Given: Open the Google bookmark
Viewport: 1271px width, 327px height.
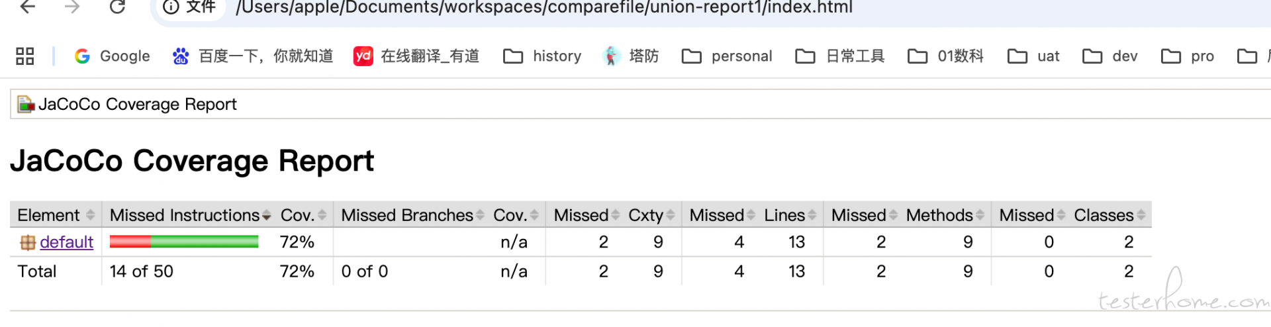Looking at the screenshot, I should tap(112, 56).
